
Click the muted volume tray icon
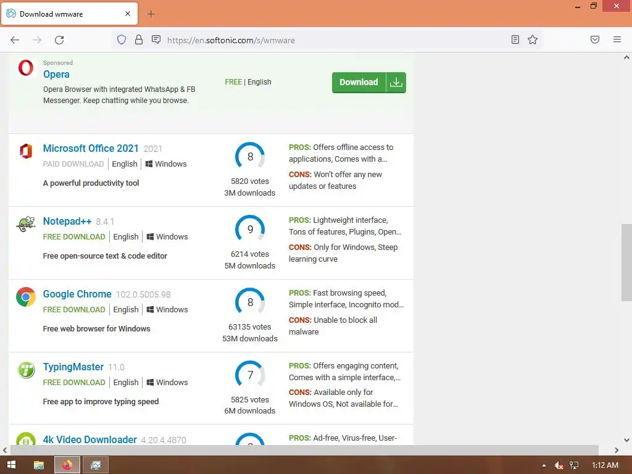point(559,465)
